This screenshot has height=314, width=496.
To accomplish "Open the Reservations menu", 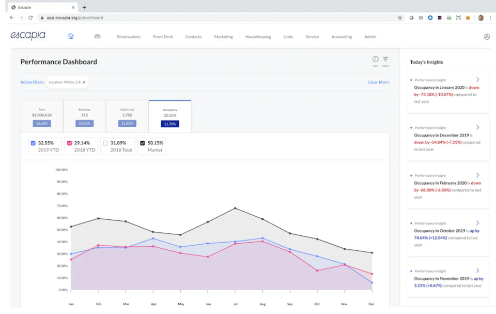I will pos(129,37).
